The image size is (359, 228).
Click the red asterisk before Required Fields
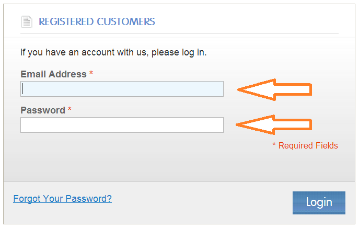click(x=274, y=144)
